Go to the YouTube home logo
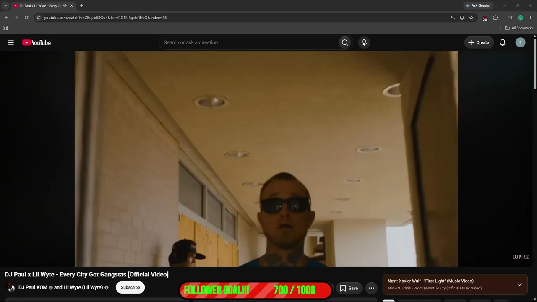Viewport: 537px width, 302px height. [x=36, y=42]
